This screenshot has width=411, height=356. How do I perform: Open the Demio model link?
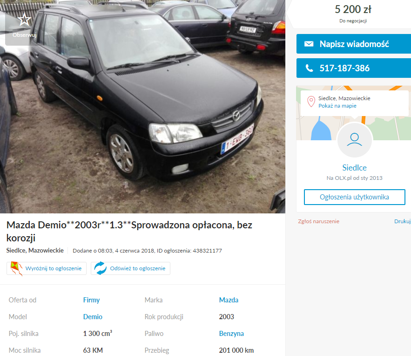coord(93,317)
